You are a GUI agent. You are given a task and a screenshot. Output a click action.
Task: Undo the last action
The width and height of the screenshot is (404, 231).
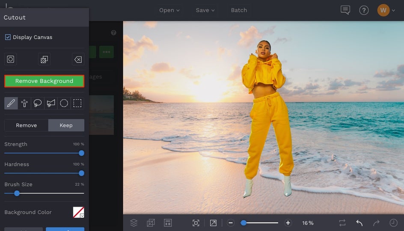359,223
